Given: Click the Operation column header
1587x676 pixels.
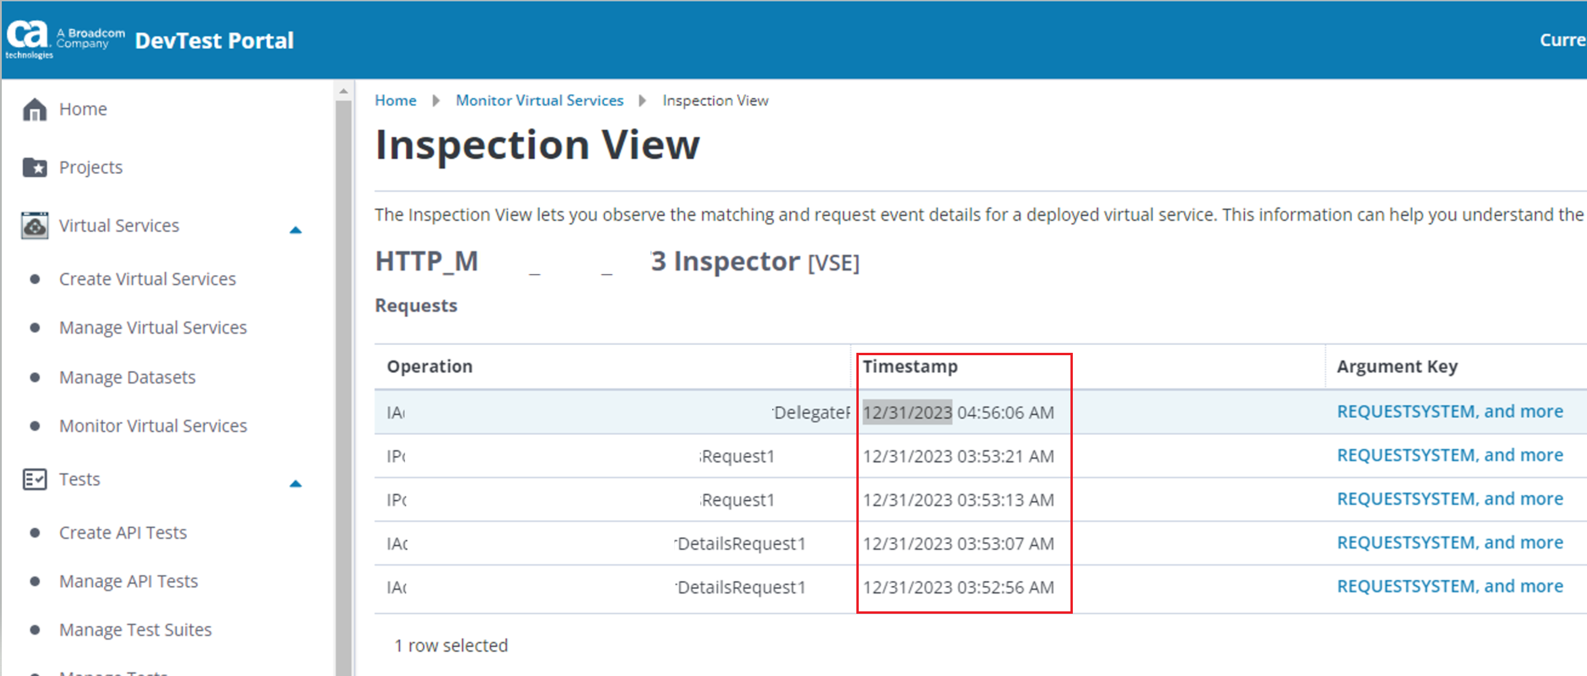Looking at the screenshot, I should [x=429, y=366].
